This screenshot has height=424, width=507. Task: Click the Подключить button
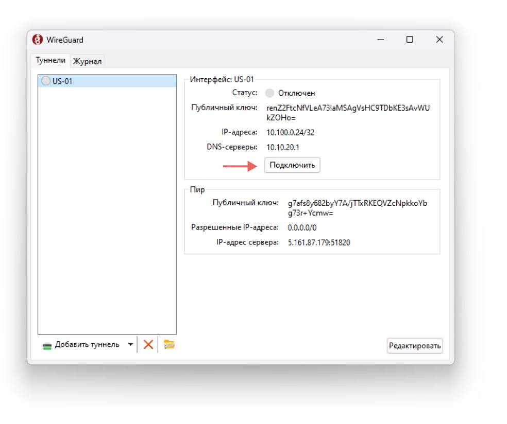[292, 165]
